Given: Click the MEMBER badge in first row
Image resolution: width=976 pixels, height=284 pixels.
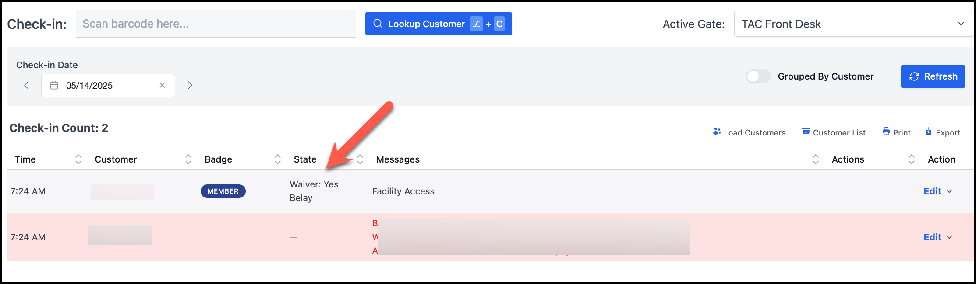Looking at the screenshot, I should click(x=223, y=191).
